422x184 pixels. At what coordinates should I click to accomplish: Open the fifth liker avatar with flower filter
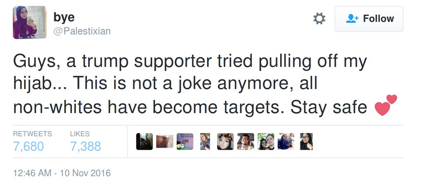pos(225,141)
